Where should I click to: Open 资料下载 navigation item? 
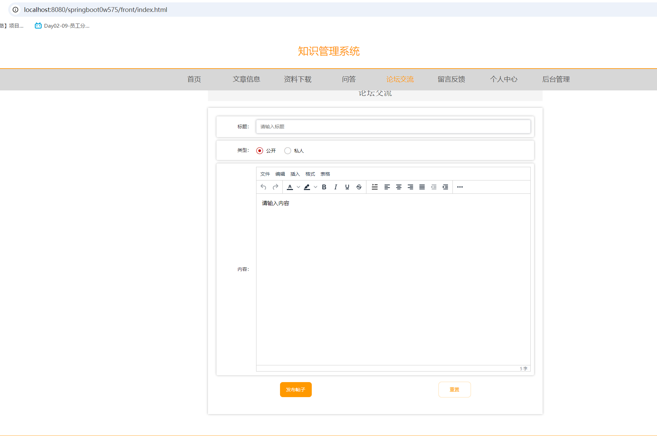[x=298, y=79]
